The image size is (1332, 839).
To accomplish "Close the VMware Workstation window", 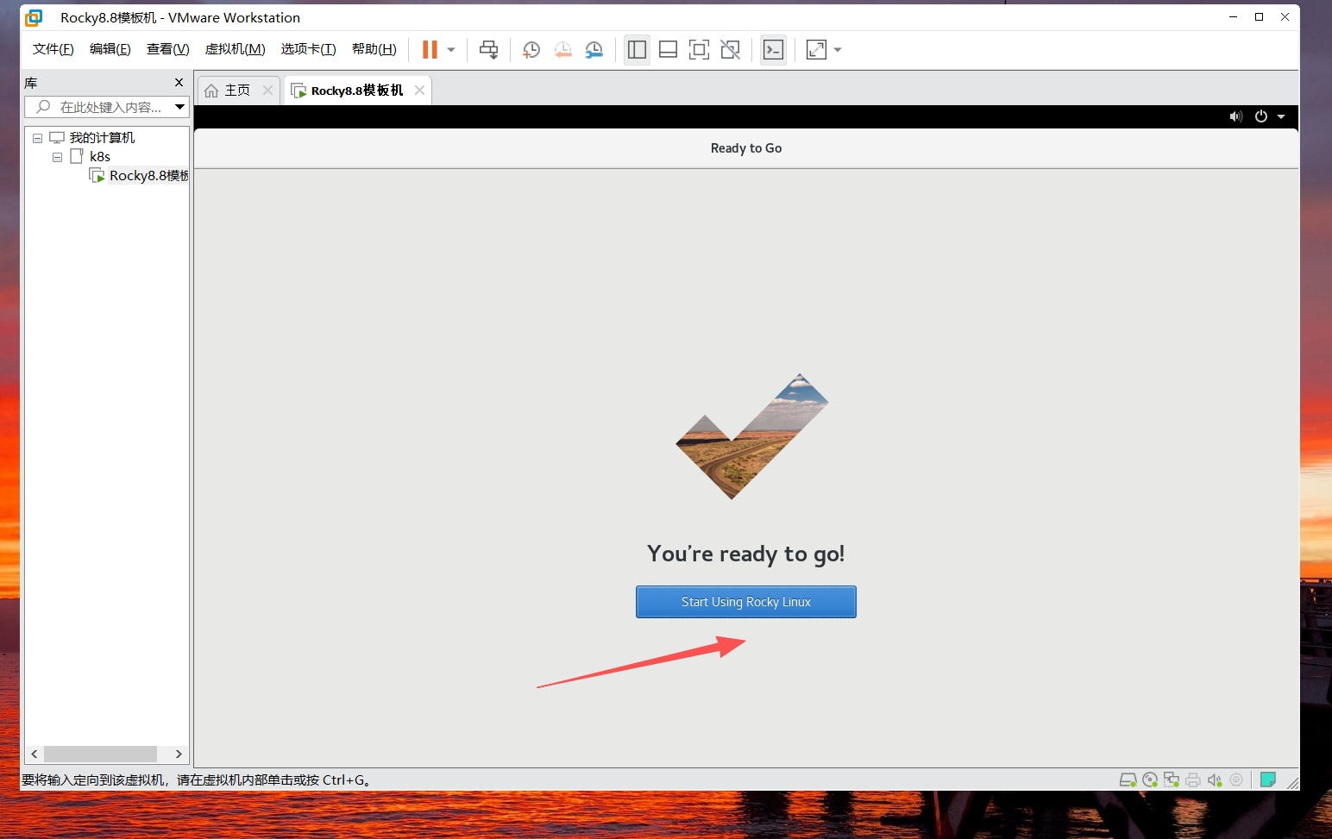I will point(1285,17).
